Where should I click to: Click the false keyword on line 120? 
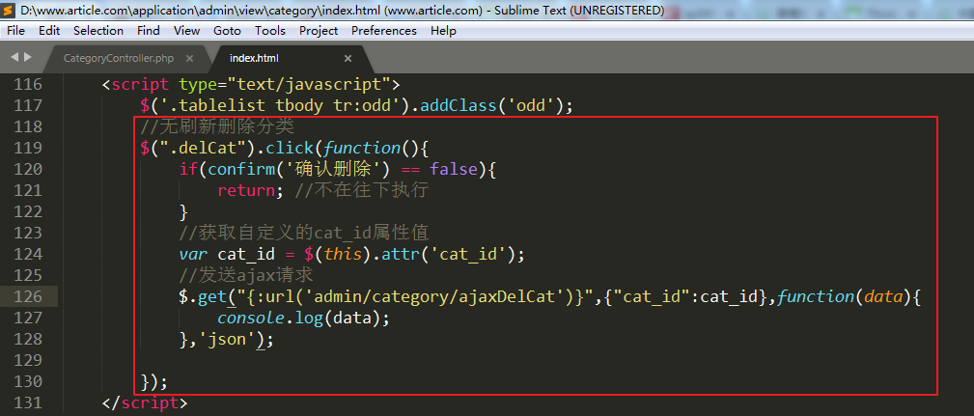(453, 169)
